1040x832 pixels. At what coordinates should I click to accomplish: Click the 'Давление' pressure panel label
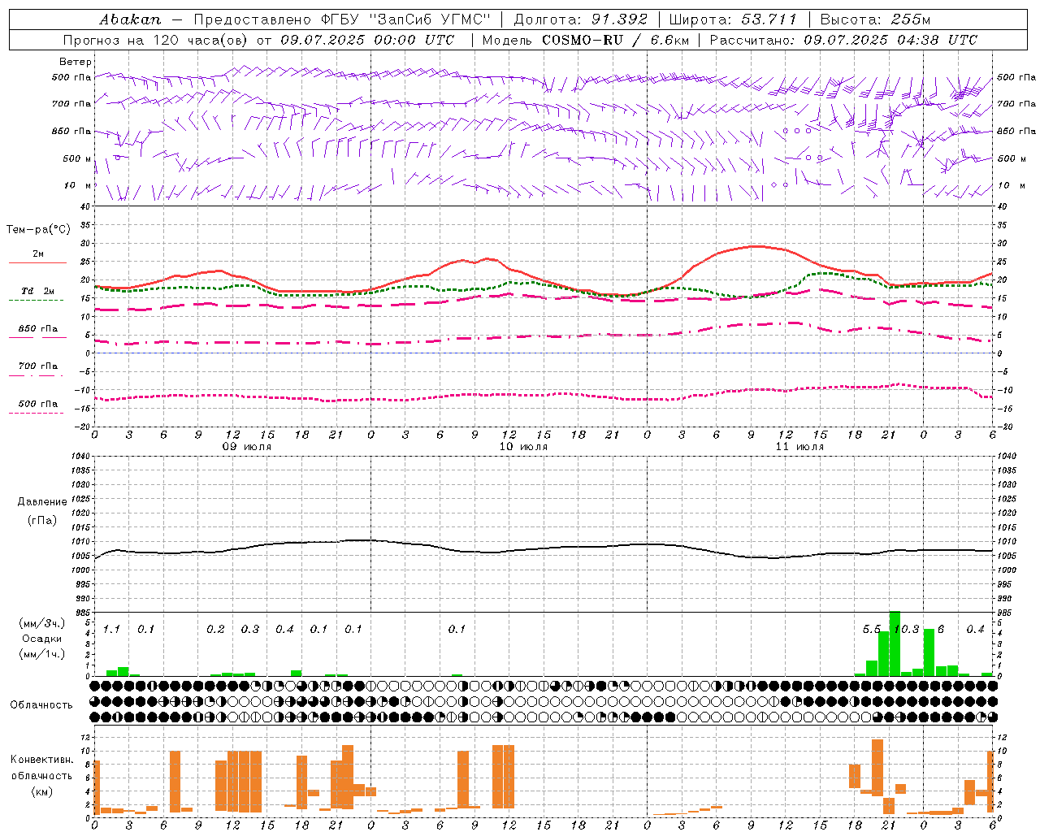tap(42, 502)
